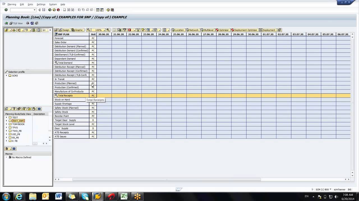Click the Zoom out magnifier icon
The width and height of the screenshot is (359, 201).
(x=89, y=30)
